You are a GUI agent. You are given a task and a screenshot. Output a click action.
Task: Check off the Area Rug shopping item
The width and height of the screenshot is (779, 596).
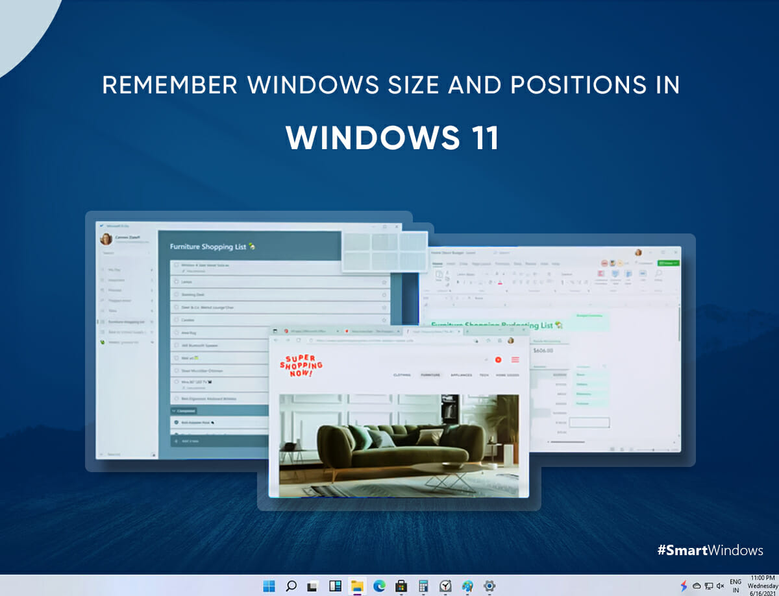[x=177, y=333]
